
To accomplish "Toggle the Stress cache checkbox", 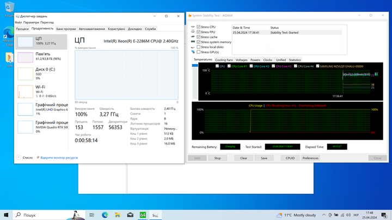I will click(x=199, y=37).
